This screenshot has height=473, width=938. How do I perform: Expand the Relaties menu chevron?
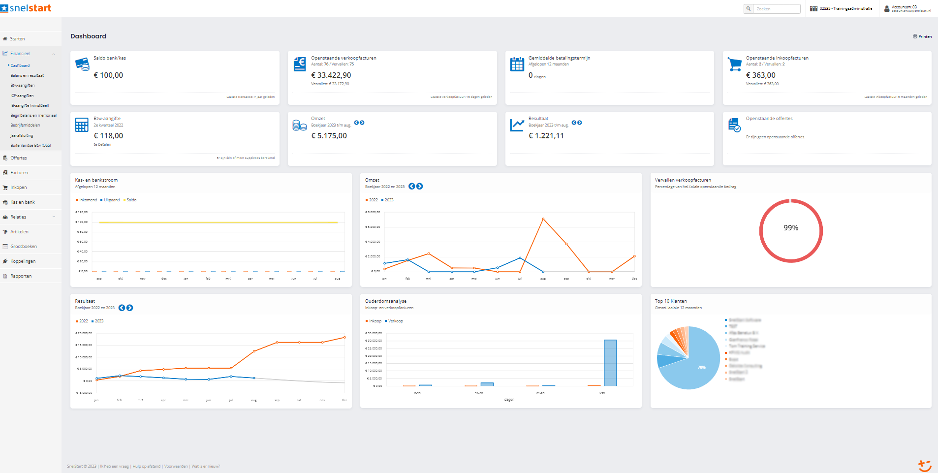coord(54,217)
